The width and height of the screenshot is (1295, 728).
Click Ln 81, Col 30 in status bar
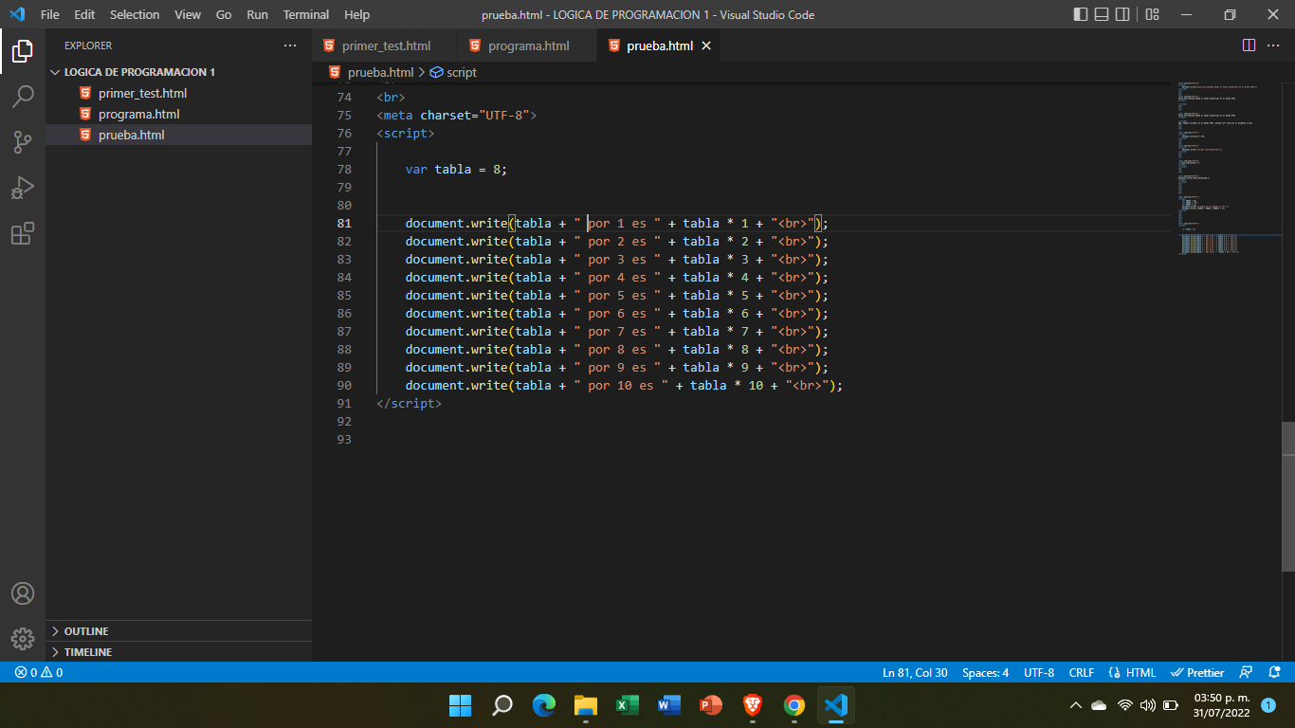(915, 672)
